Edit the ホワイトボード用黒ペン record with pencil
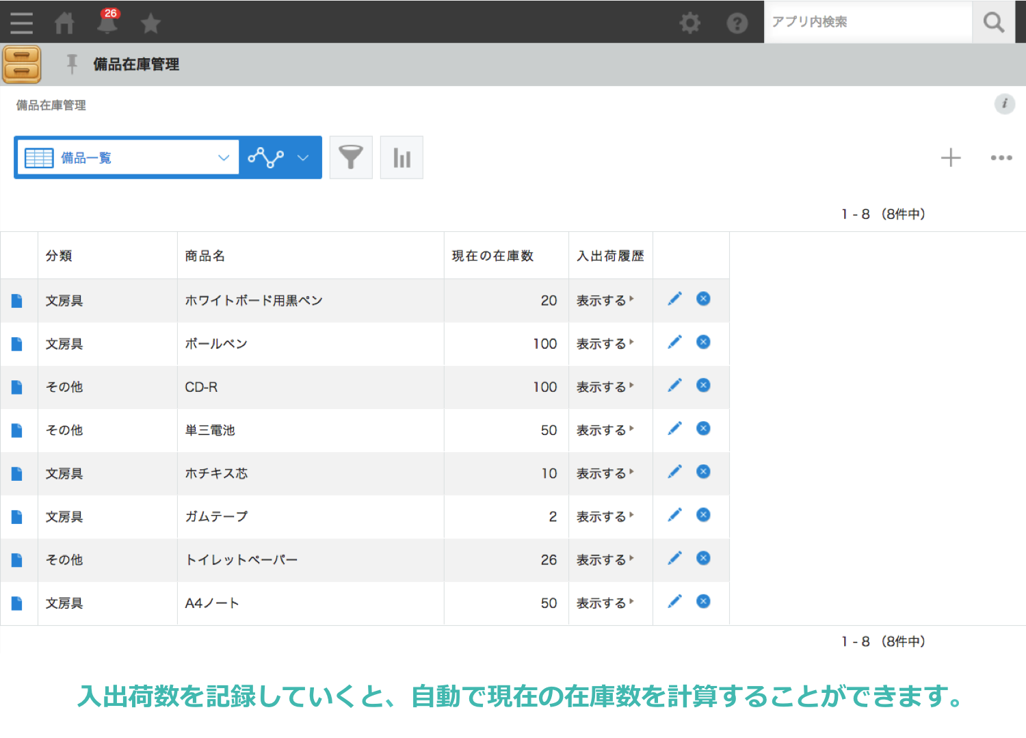Image resolution: width=1026 pixels, height=738 pixels. [x=674, y=299]
